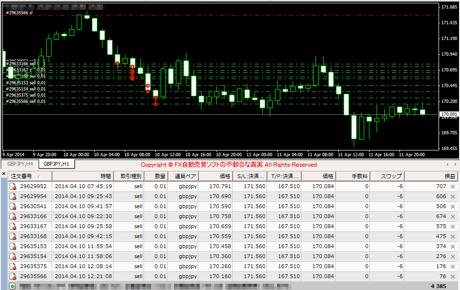Screen dimensions: 460x290
Task: Select chart order label #29635153 sell 0.01
Action: tap(26, 82)
